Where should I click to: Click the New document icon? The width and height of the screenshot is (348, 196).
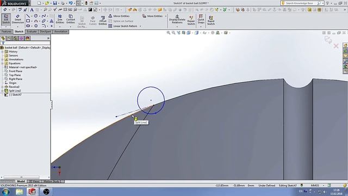[x=39, y=3]
